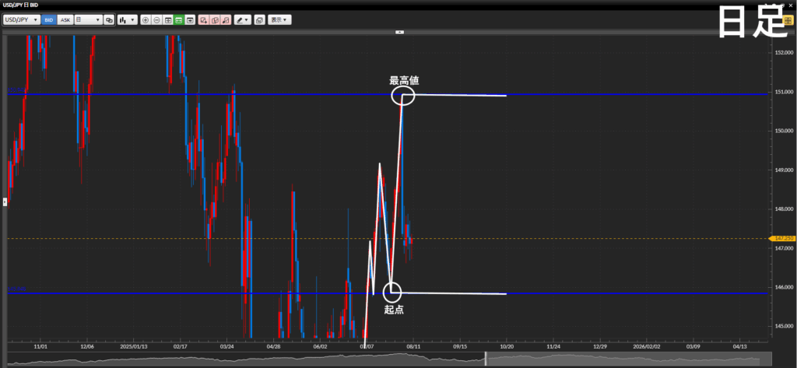797x368 pixels.
Task: Zoom out the chart with minus icon
Action: [x=156, y=19]
